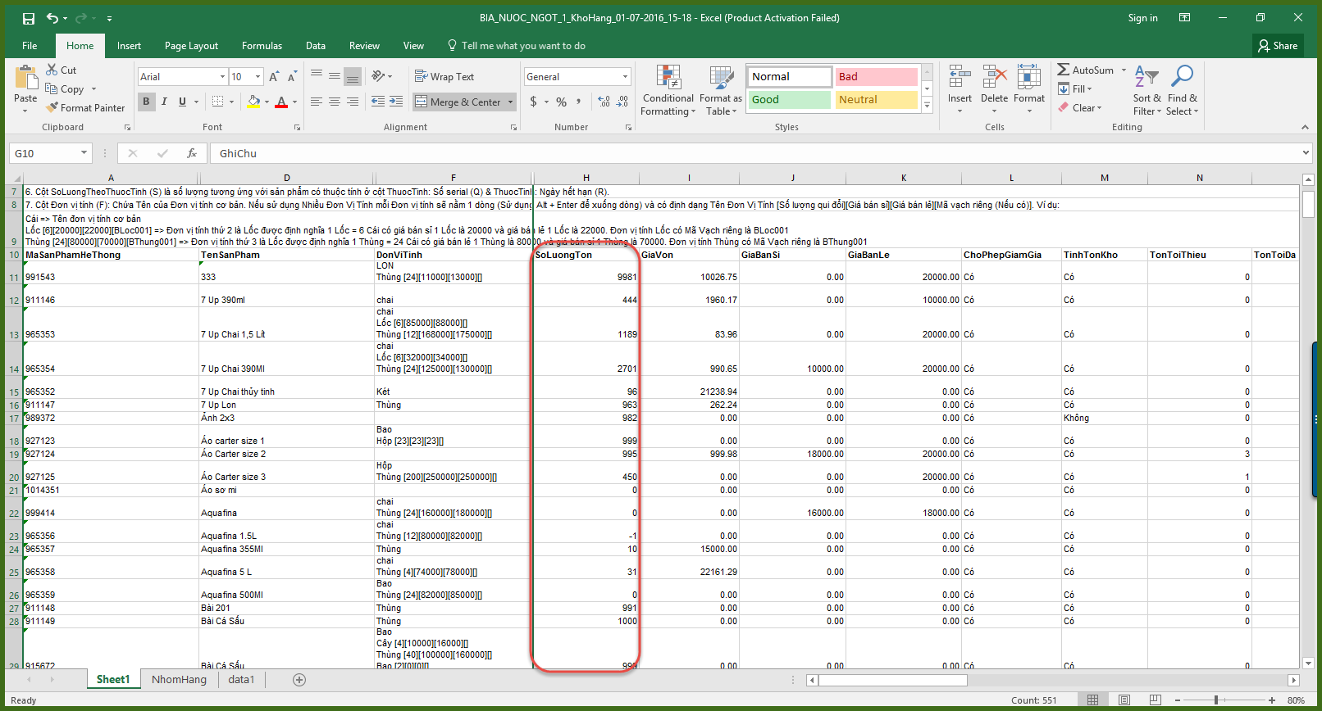Click the Share button
This screenshot has height=711, width=1322.
pyautogui.click(x=1278, y=46)
